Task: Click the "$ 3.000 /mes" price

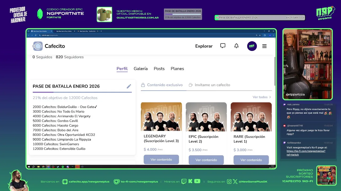Action: (243, 150)
